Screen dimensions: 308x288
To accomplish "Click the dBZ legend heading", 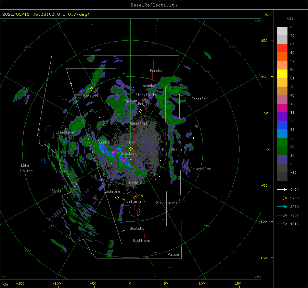I will pyautogui.click(x=290, y=18).
